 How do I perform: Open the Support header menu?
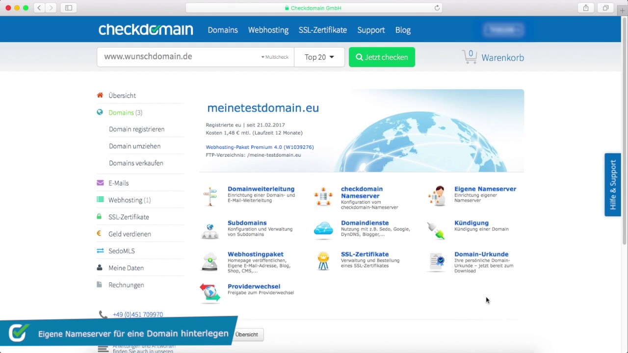tap(371, 30)
